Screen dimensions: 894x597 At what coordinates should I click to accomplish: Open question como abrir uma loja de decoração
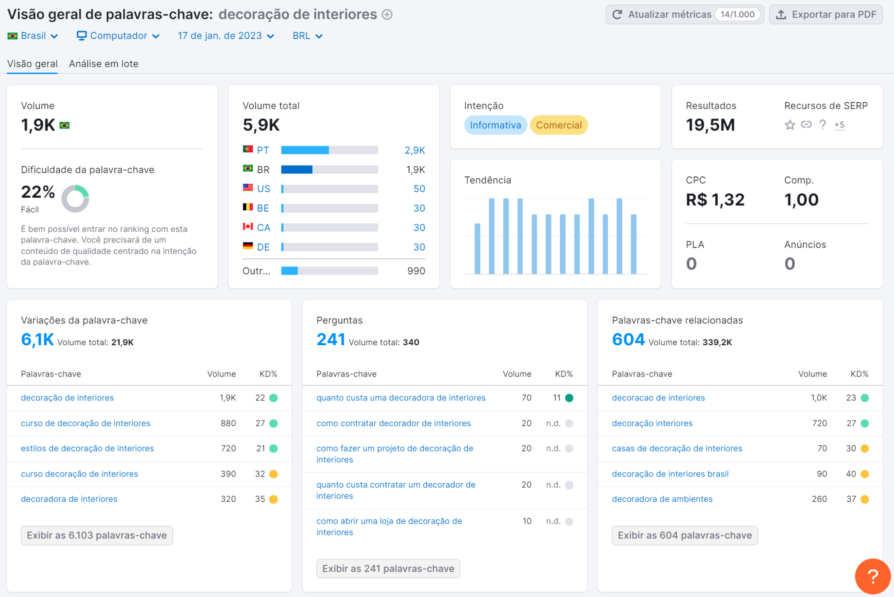(x=389, y=527)
